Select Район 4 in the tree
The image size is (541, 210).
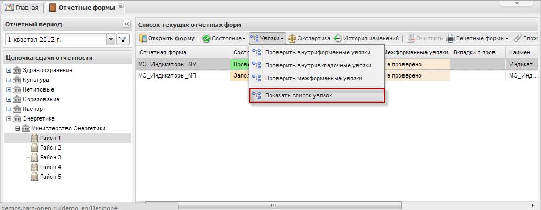point(50,167)
